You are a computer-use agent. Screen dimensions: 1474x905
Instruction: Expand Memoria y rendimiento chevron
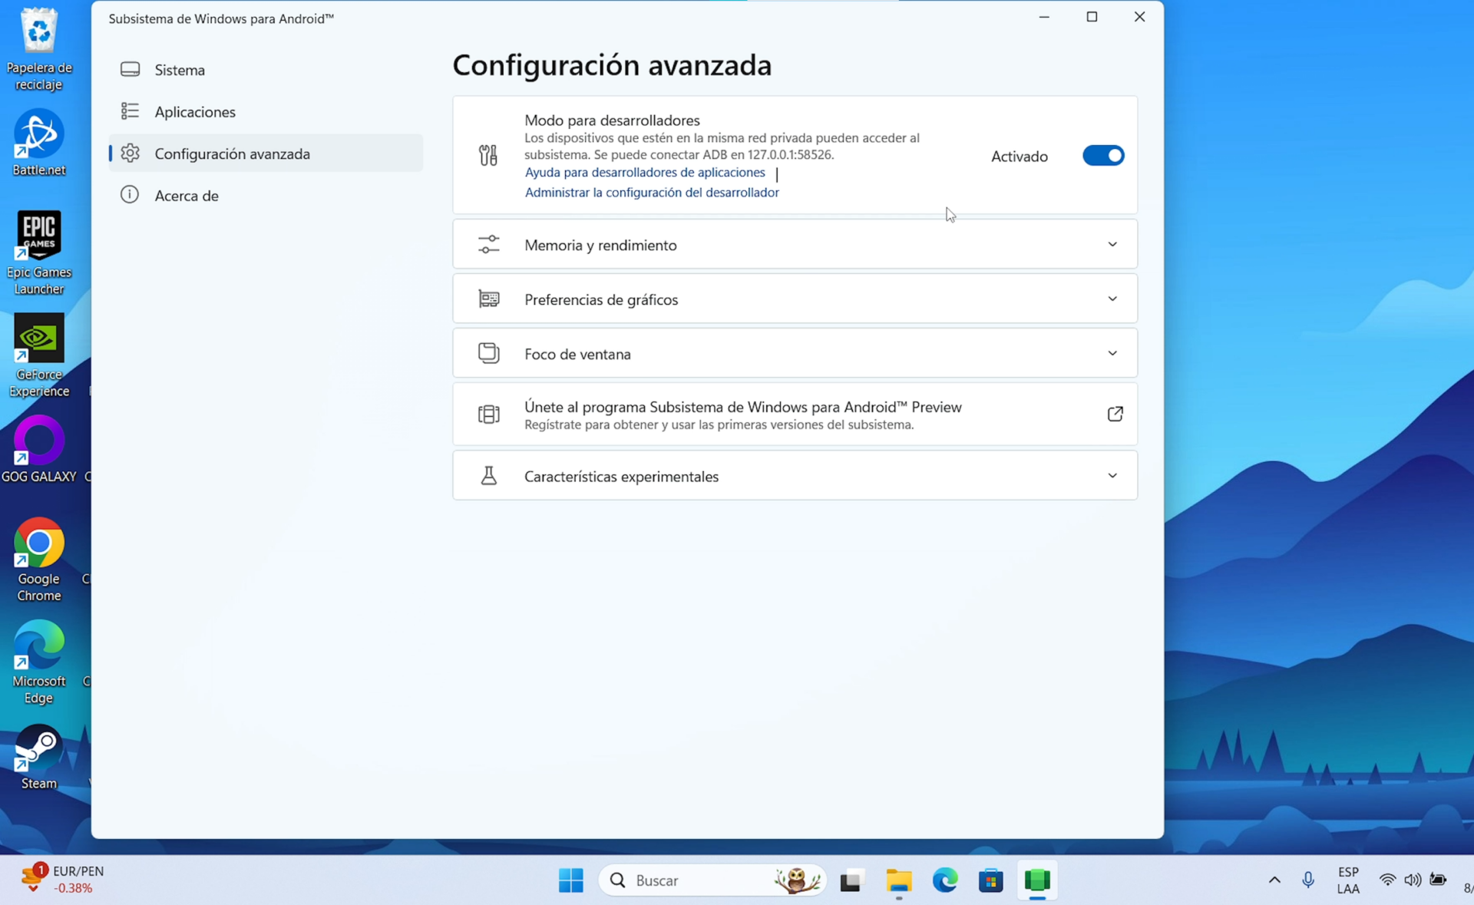(1112, 244)
